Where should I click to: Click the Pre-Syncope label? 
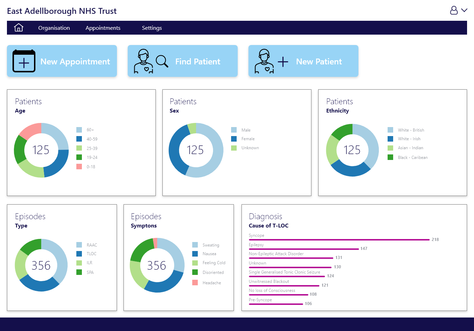pos(260,300)
